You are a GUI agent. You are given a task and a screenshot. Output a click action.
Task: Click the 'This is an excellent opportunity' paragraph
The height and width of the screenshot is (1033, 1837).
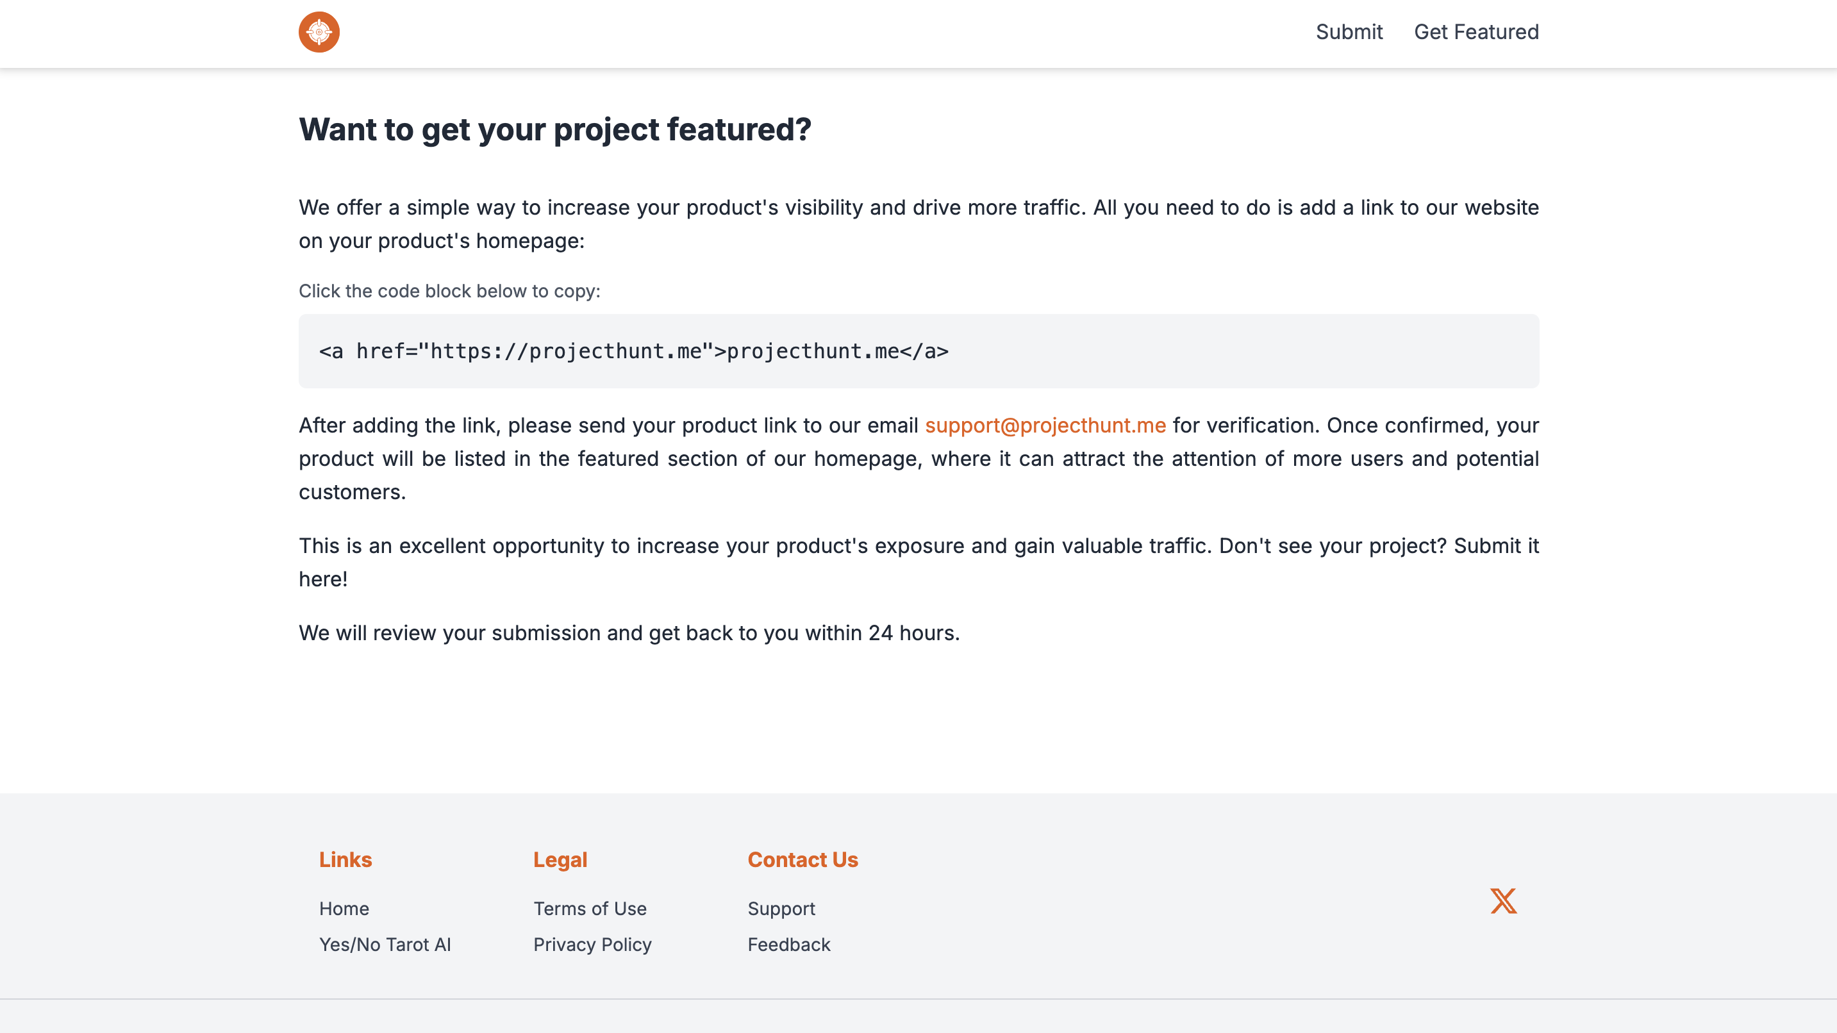point(918,563)
